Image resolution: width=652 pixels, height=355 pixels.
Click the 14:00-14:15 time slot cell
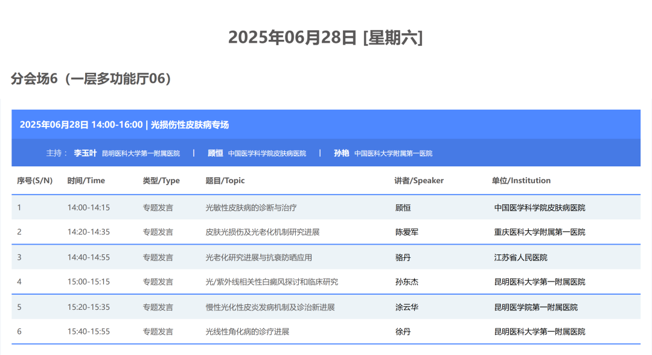(x=101, y=207)
